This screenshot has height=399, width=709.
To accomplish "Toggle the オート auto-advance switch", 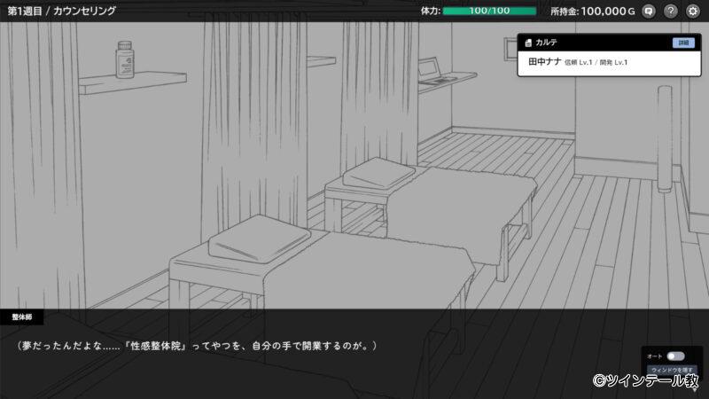I will pyautogui.click(x=675, y=356).
